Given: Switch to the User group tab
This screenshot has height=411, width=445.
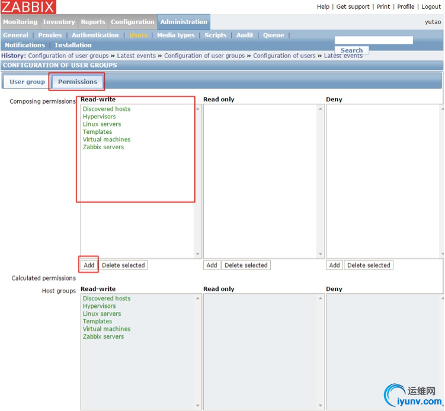Looking at the screenshot, I should click(27, 82).
